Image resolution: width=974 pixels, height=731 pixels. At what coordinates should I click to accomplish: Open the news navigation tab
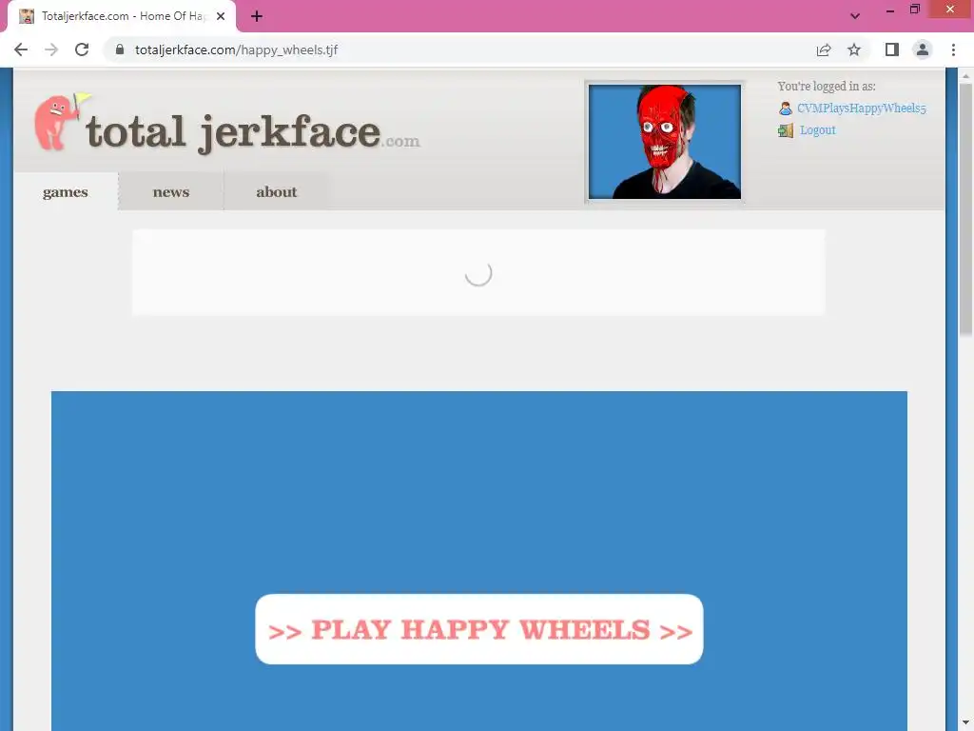point(171,192)
